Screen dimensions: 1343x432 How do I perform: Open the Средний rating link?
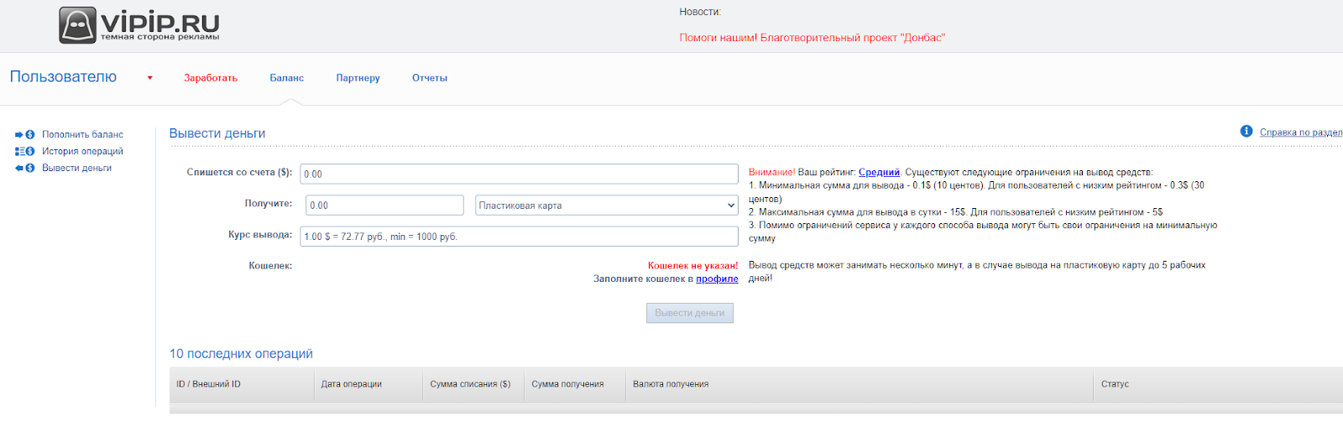click(879, 173)
